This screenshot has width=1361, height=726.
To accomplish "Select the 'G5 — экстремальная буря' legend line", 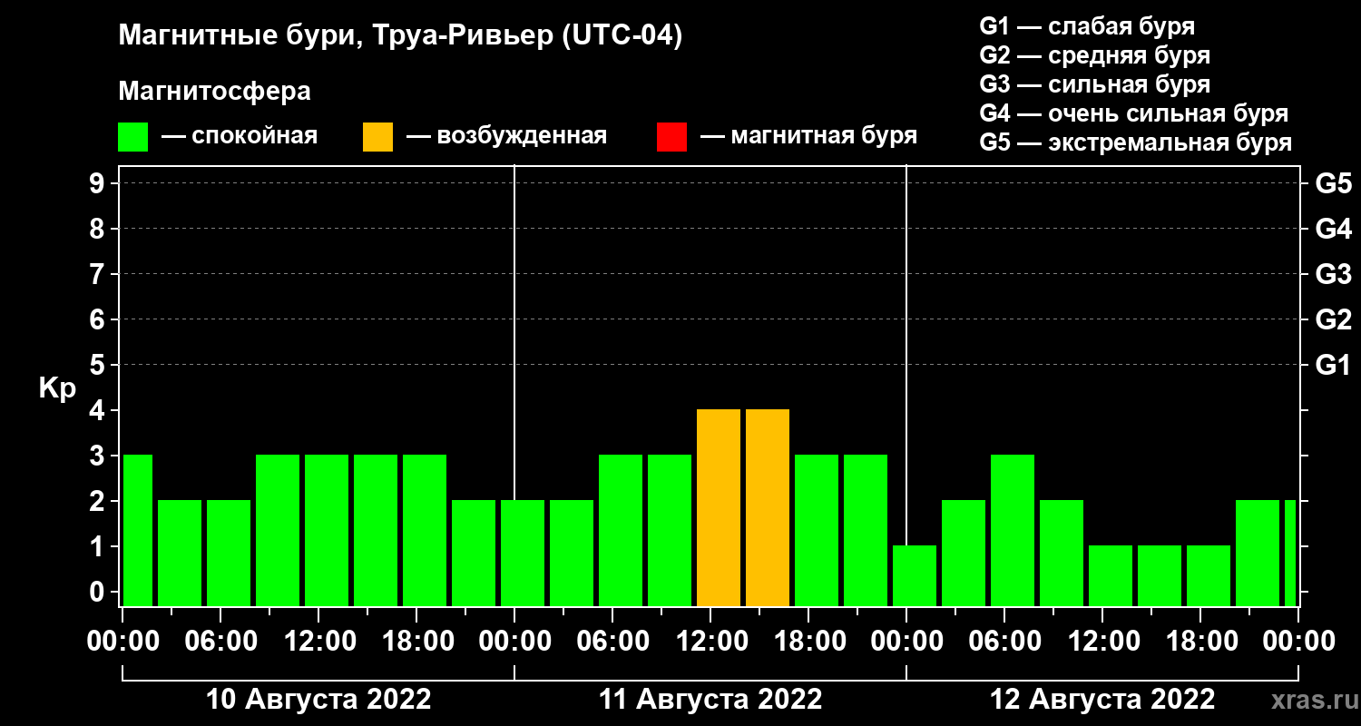I will (x=1135, y=143).
